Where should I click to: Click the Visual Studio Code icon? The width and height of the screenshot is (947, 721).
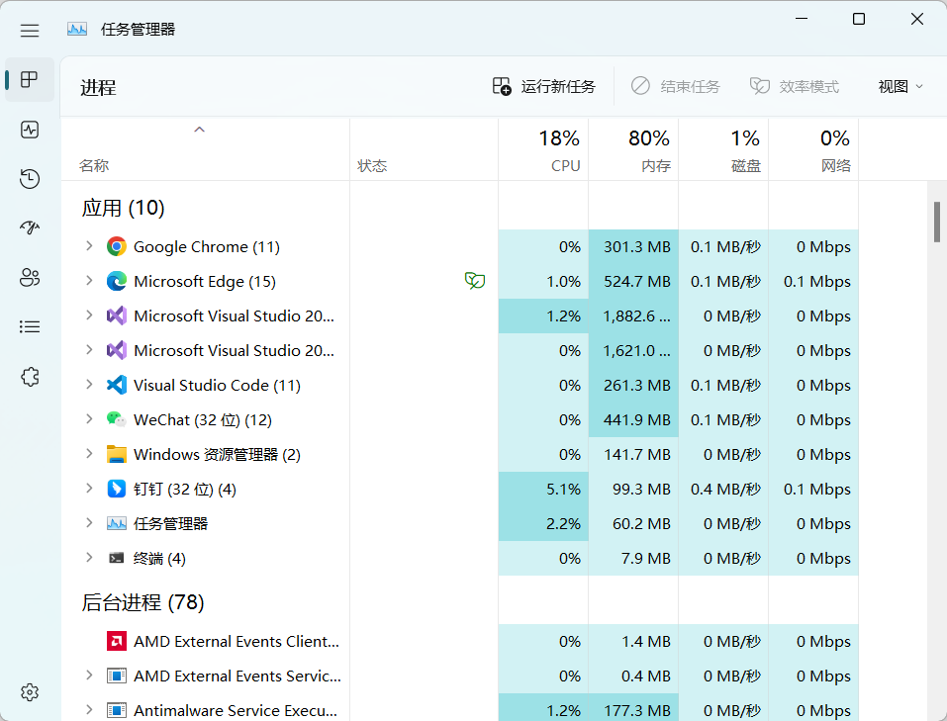(117, 385)
